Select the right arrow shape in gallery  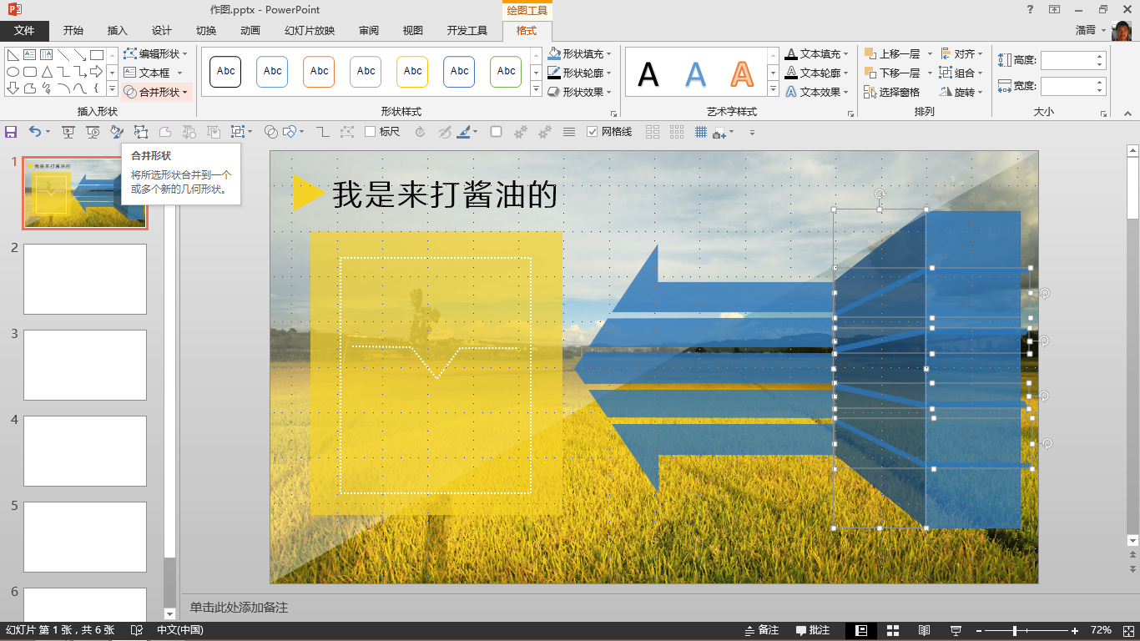coord(97,72)
